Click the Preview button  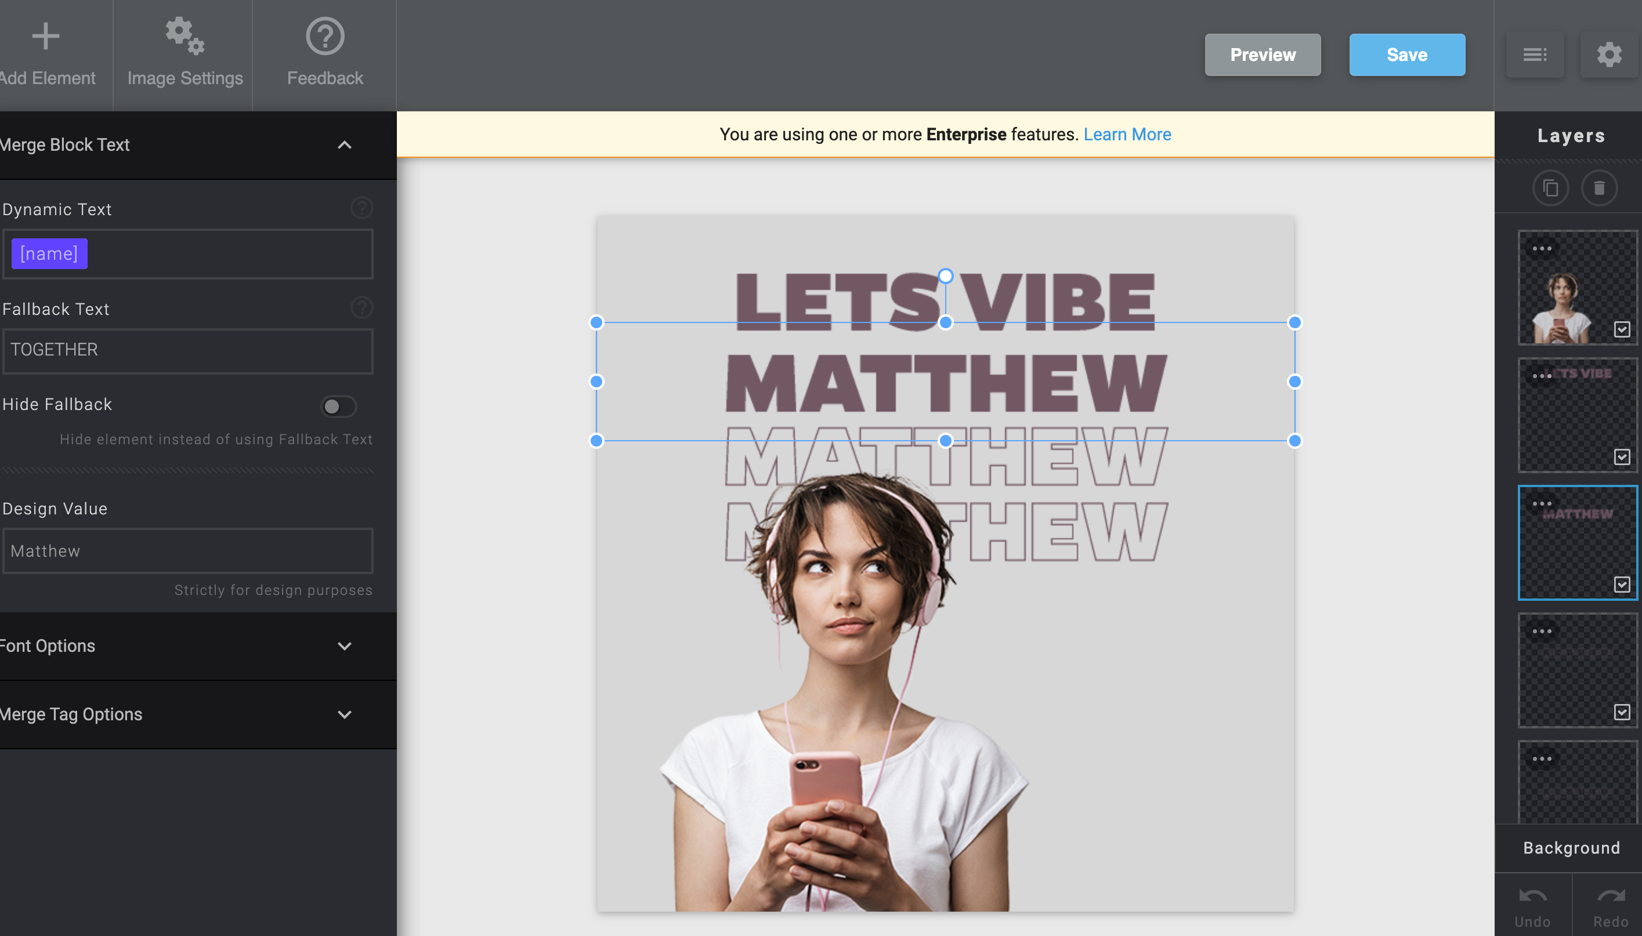click(x=1263, y=55)
